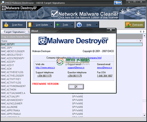Click the Participate button

135,25
